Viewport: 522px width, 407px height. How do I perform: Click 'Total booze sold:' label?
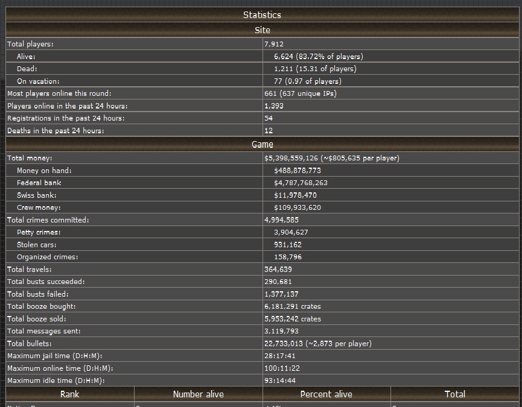(x=37, y=319)
